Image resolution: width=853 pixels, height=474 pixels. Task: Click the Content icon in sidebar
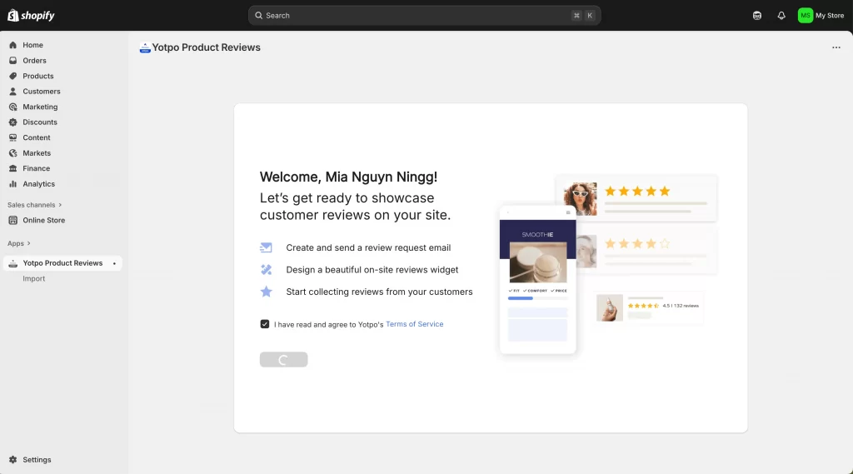click(13, 137)
